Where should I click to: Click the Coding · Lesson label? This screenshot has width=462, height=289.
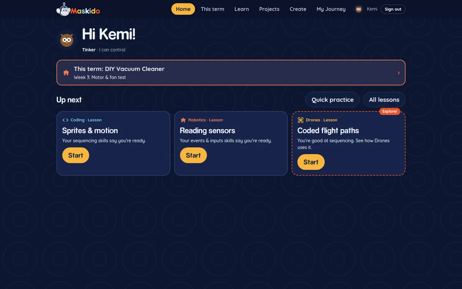[86, 120]
